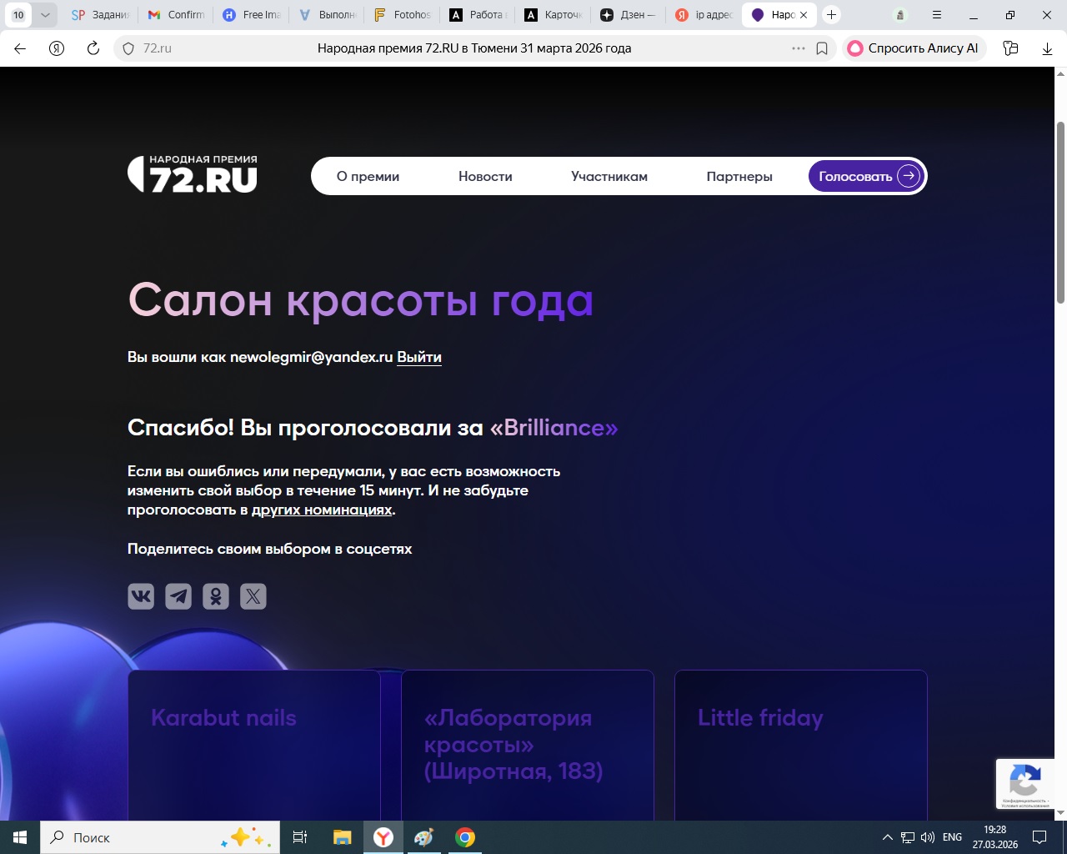
Task: Open the Новости menu item
Action: (485, 177)
